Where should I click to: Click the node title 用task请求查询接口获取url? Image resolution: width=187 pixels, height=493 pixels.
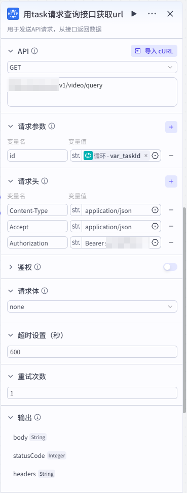point(73,14)
